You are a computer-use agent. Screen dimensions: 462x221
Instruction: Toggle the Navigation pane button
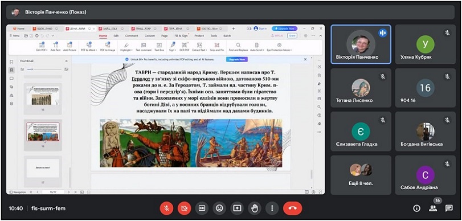point(18,192)
